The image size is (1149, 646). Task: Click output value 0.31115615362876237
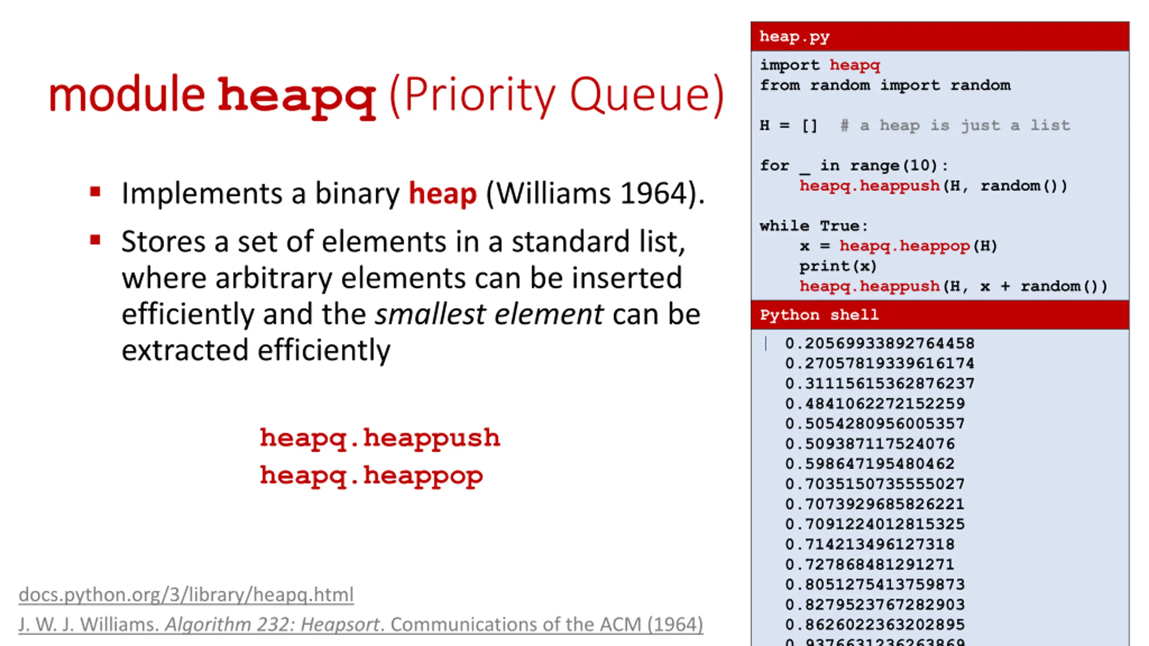(x=880, y=384)
